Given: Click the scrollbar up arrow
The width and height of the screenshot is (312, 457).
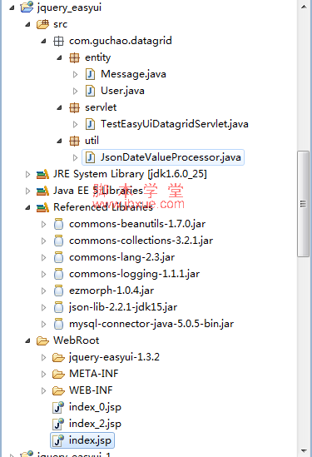Looking at the screenshot, I should [304, 7].
